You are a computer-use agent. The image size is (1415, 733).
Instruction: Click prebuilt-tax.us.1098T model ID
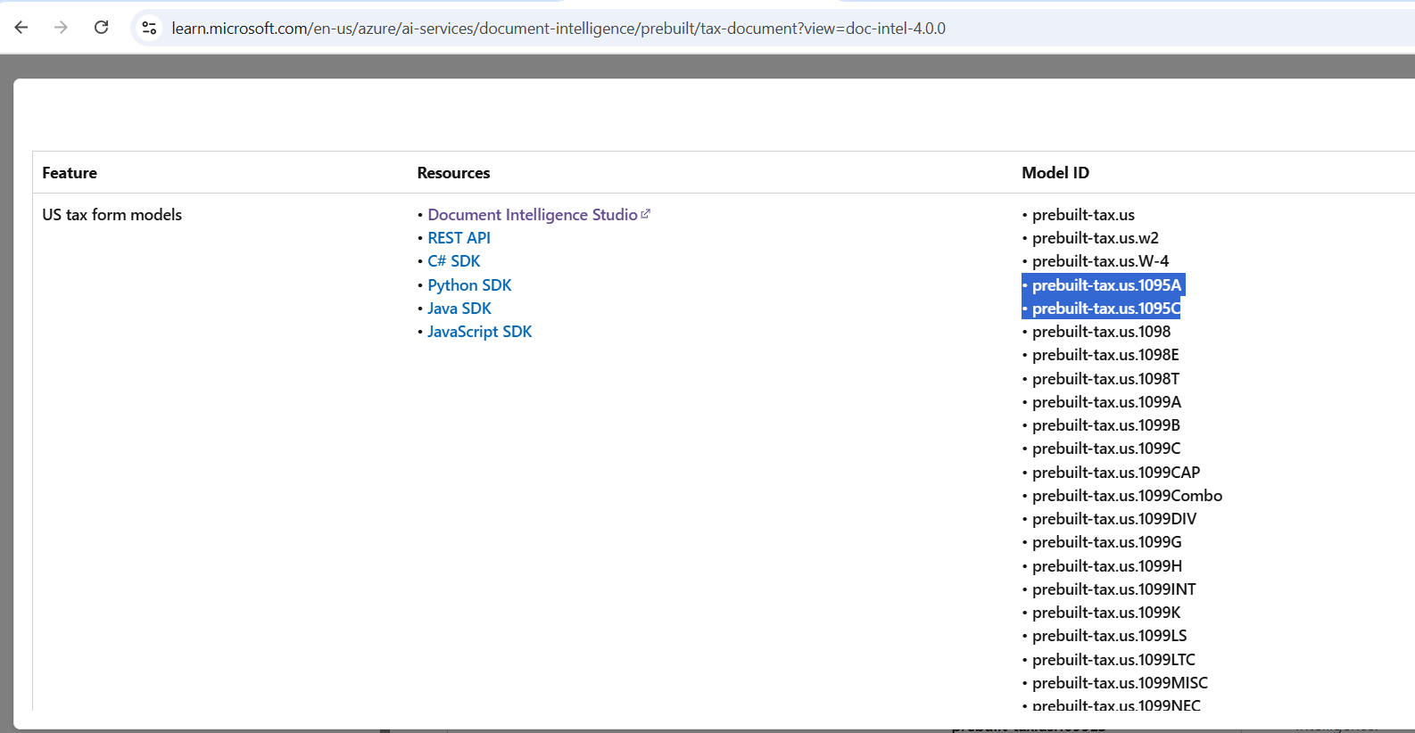1105,379
